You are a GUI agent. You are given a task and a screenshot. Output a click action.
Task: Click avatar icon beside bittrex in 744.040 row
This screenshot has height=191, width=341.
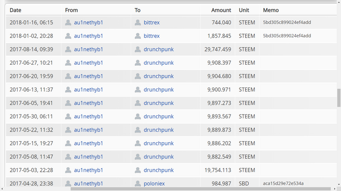[x=137, y=22]
